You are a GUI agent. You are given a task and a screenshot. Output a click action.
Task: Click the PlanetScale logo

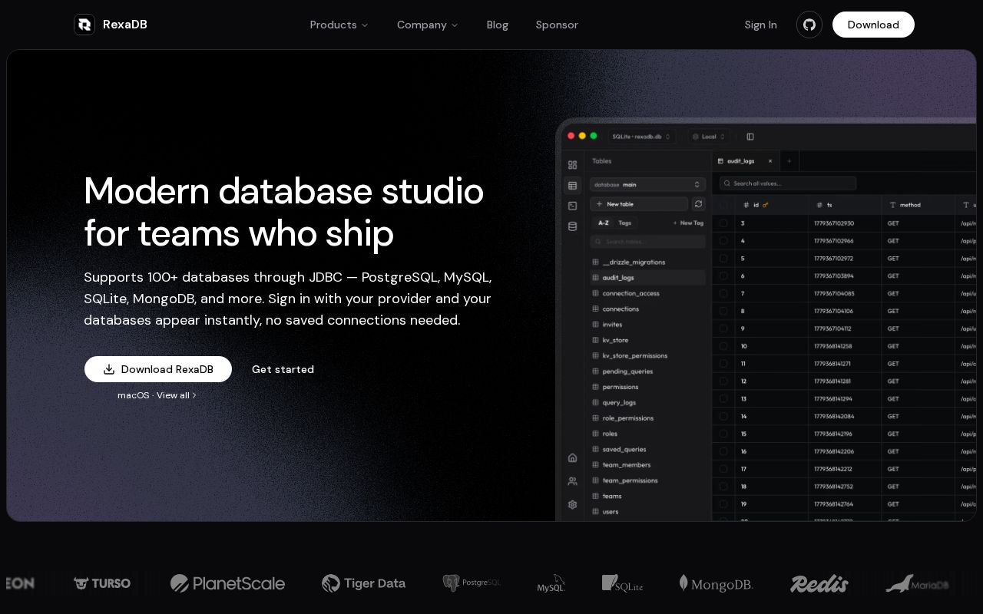pos(227,583)
